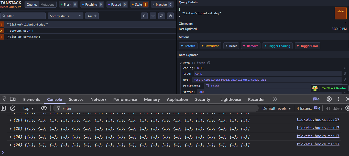Toggle the redirected false checkbox

(207, 86)
